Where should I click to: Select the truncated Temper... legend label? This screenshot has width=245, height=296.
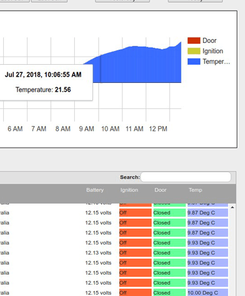click(216, 62)
